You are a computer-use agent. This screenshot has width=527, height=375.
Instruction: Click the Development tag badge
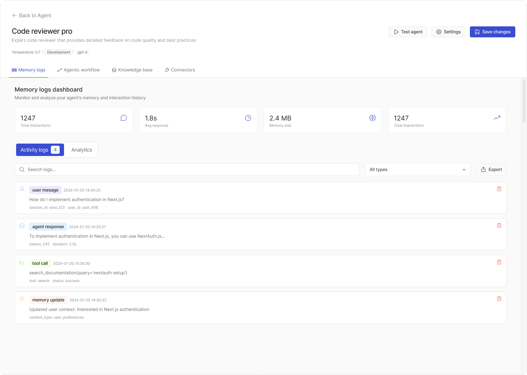click(x=59, y=52)
